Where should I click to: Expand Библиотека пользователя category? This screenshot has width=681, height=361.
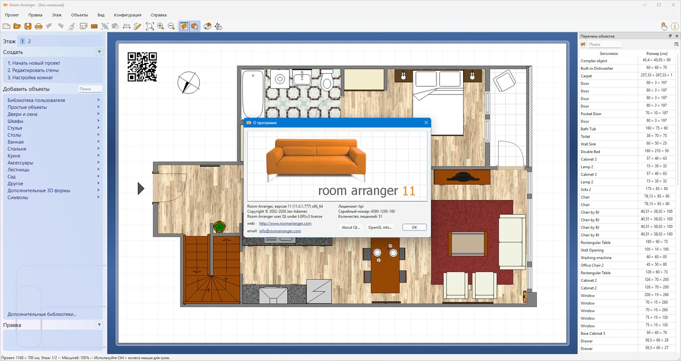53,100
